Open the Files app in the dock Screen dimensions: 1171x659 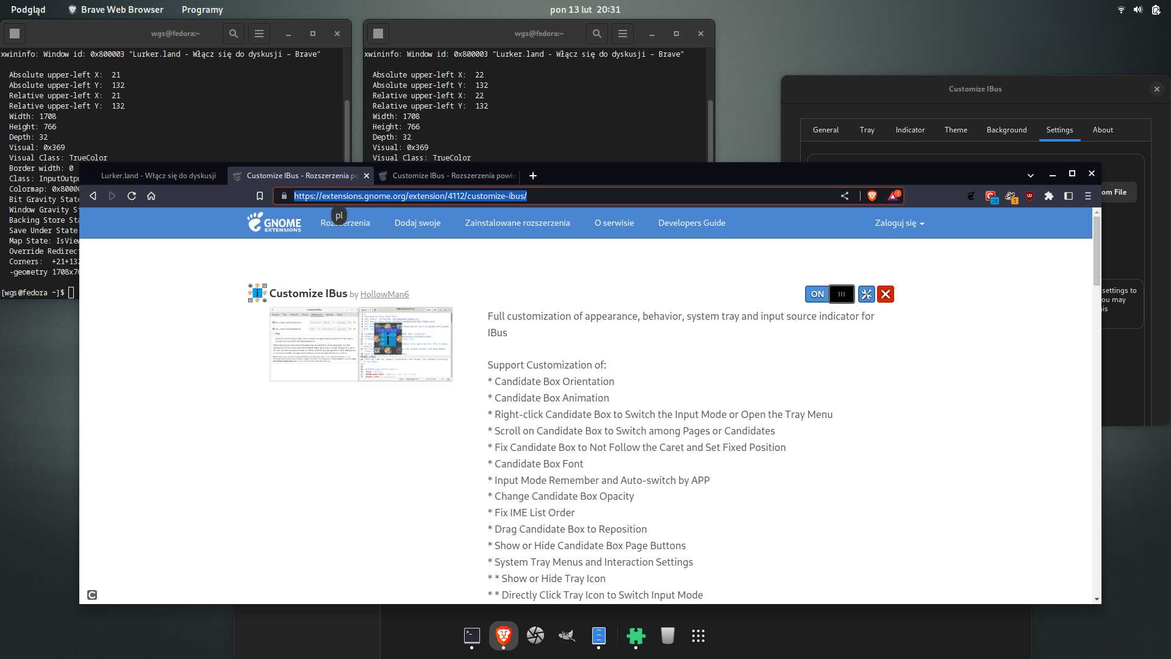599,636
